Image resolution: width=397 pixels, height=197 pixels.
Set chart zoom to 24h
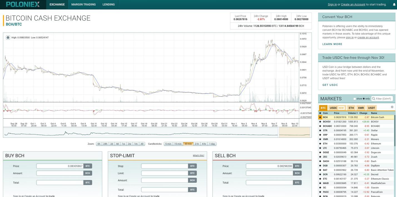[x=105, y=144]
